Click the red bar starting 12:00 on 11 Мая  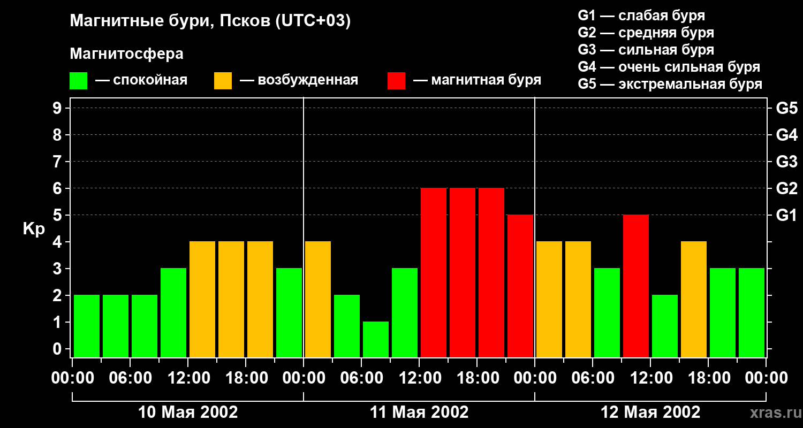point(434,272)
